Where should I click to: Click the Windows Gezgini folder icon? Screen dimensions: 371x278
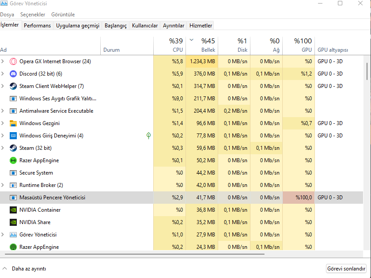[x=13, y=123]
